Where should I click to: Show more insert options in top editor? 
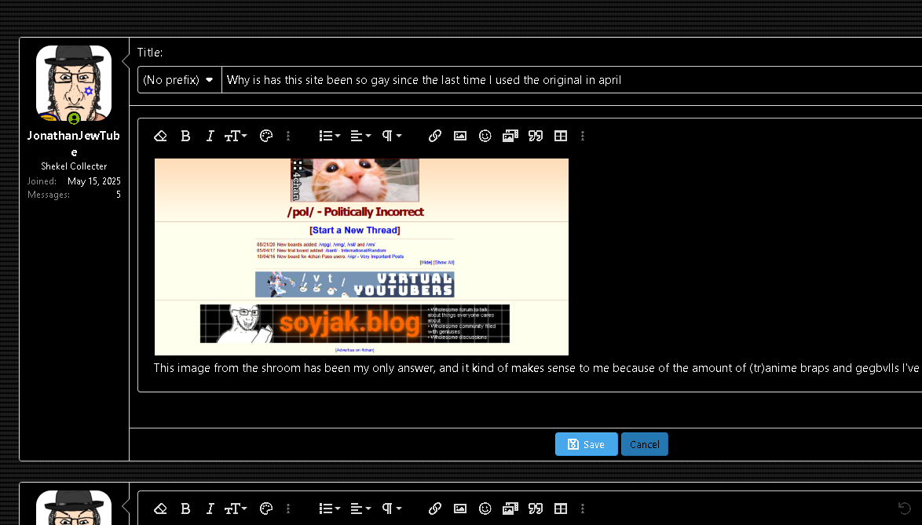coord(583,137)
